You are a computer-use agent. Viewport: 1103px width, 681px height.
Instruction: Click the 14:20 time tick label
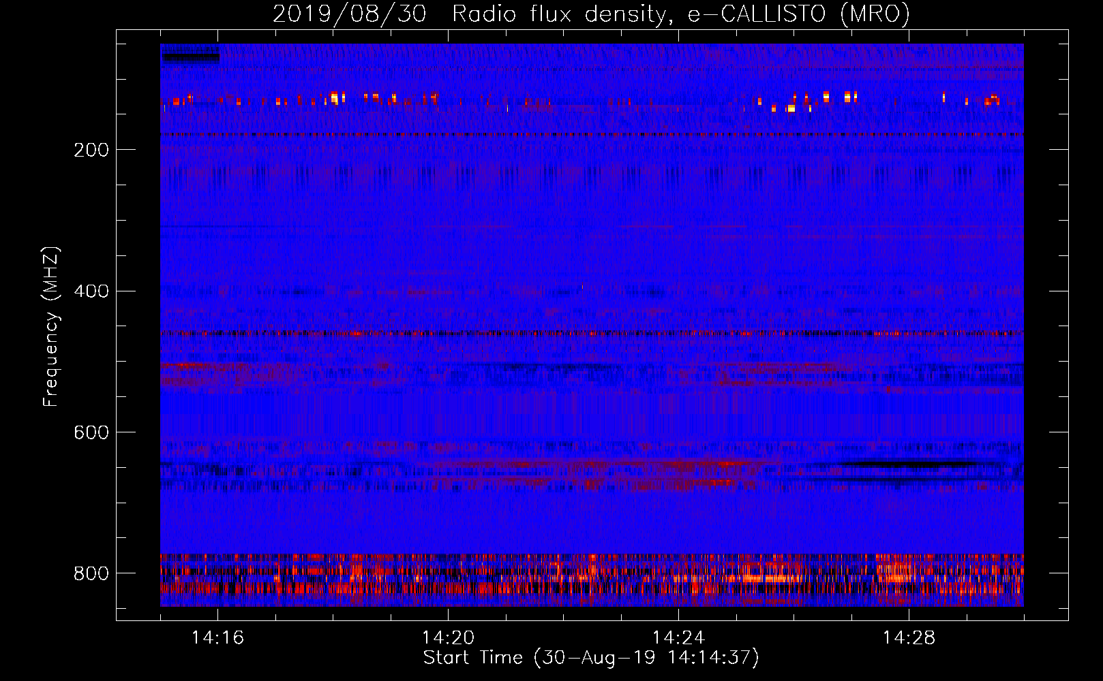[448, 637]
